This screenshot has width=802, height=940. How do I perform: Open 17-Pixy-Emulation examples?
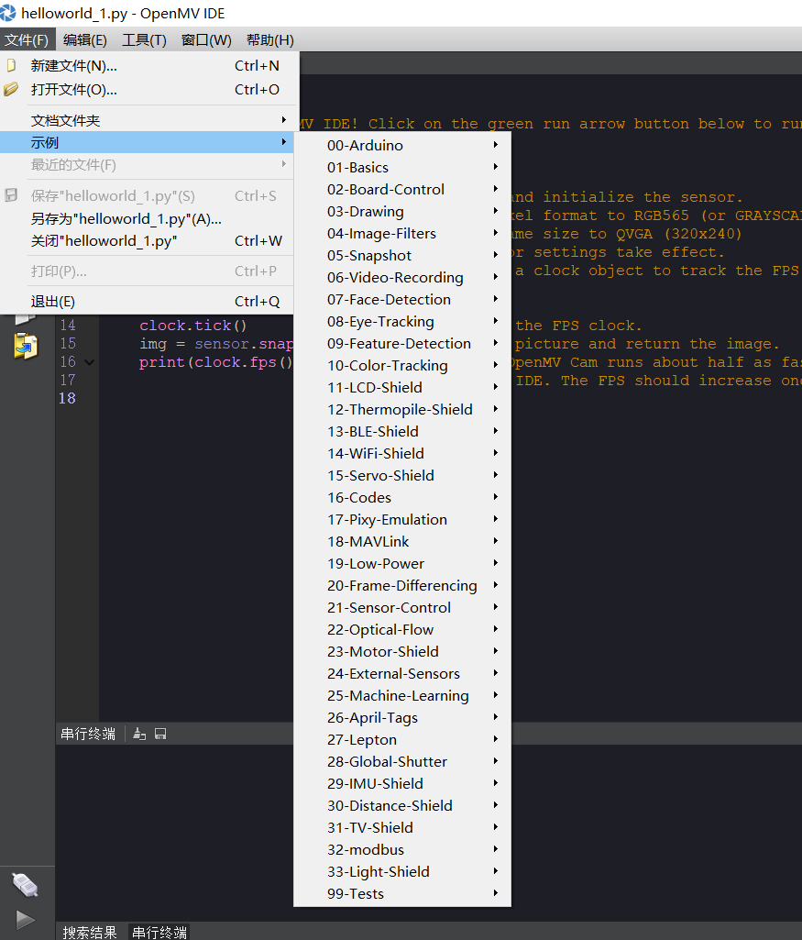click(402, 520)
